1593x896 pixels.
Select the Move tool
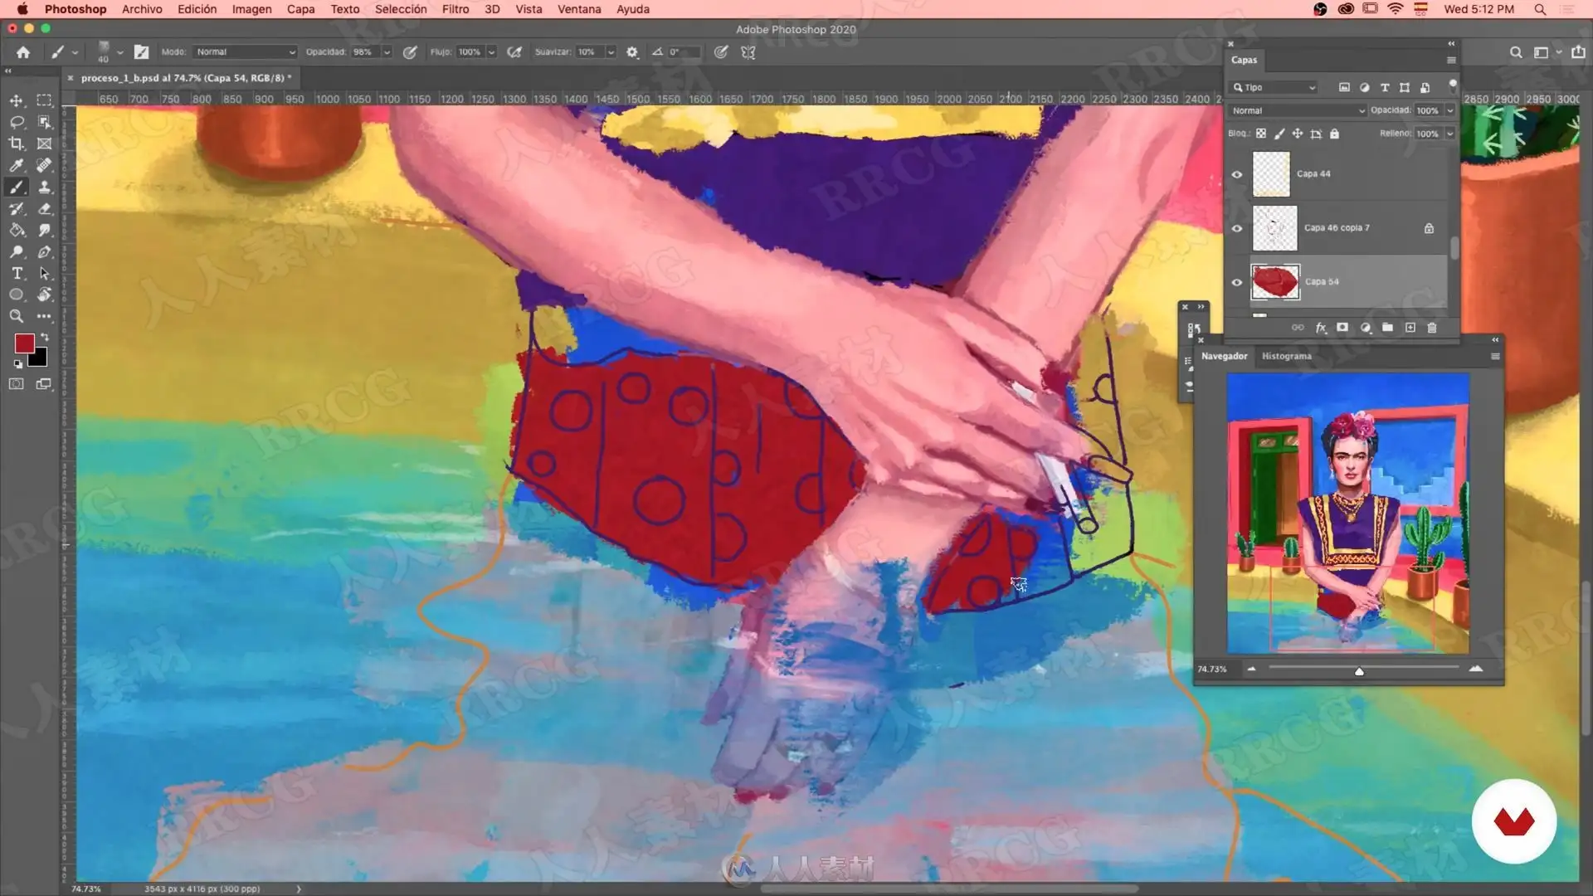17,100
